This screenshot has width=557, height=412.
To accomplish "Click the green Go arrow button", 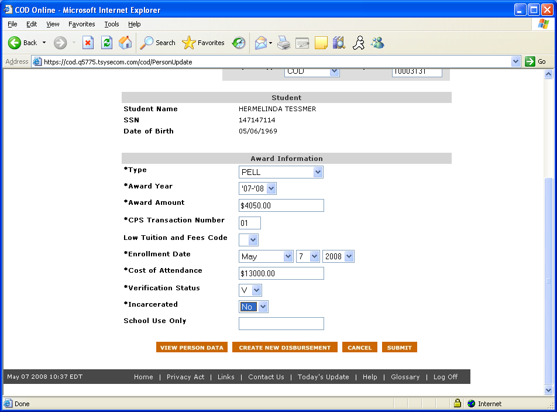I will click(x=530, y=61).
